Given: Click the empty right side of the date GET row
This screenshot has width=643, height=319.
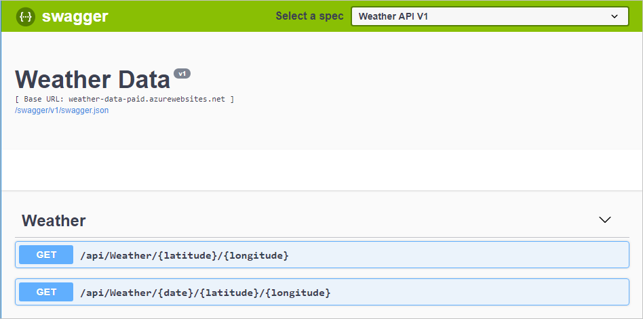Looking at the screenshot, I should tap(488, 292).
